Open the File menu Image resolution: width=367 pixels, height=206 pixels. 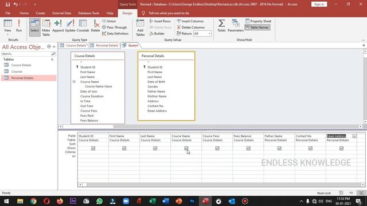7,13
